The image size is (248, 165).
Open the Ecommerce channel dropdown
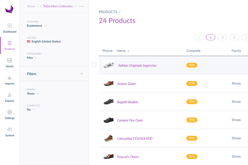pos(37,26)
